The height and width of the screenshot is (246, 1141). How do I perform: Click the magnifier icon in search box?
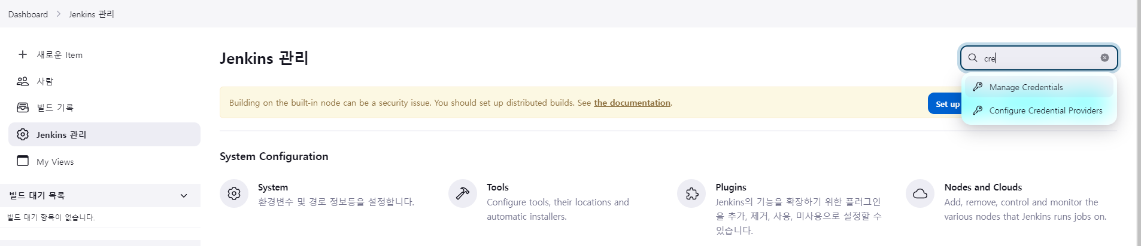(x=973, y=58)
